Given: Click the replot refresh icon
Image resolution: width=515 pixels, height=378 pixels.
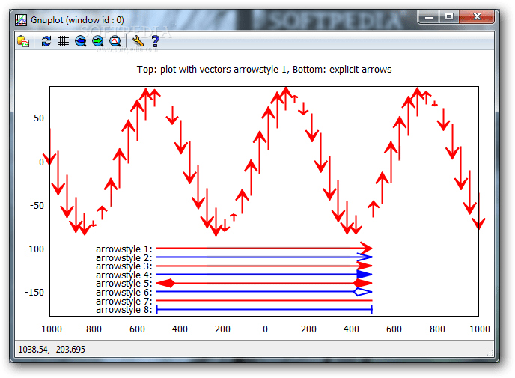Looking at the screenshot, I should click(x=46, y=41).
